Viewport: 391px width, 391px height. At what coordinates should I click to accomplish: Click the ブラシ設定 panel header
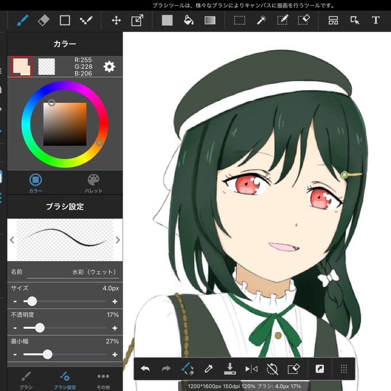tap(65, 206)
